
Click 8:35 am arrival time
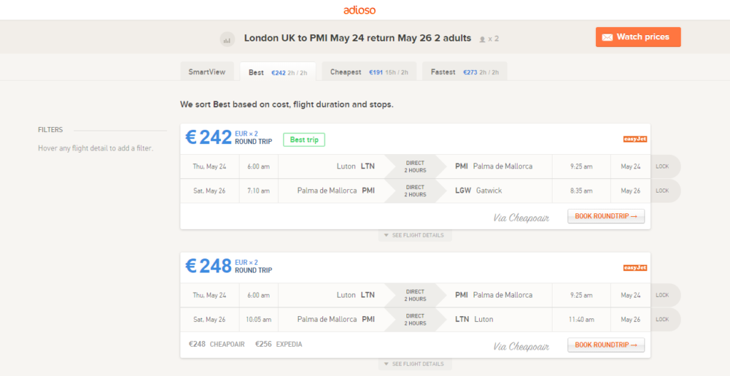[582, 190]
